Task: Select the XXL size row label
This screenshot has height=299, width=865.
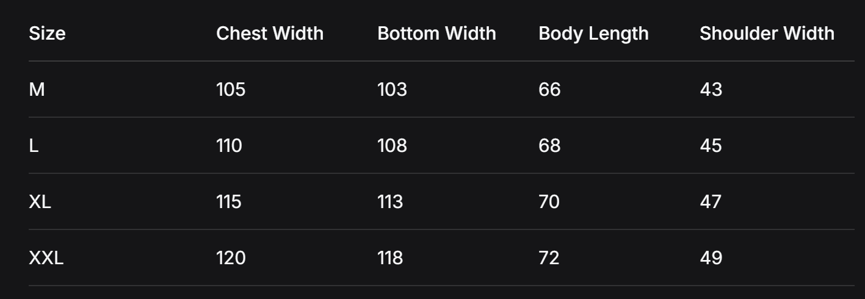Action: coord(46,258)
